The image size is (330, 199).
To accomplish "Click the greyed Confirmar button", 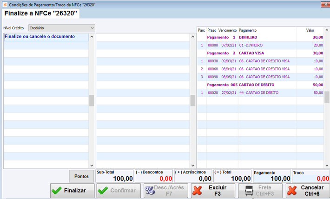I will pos(119,191).
